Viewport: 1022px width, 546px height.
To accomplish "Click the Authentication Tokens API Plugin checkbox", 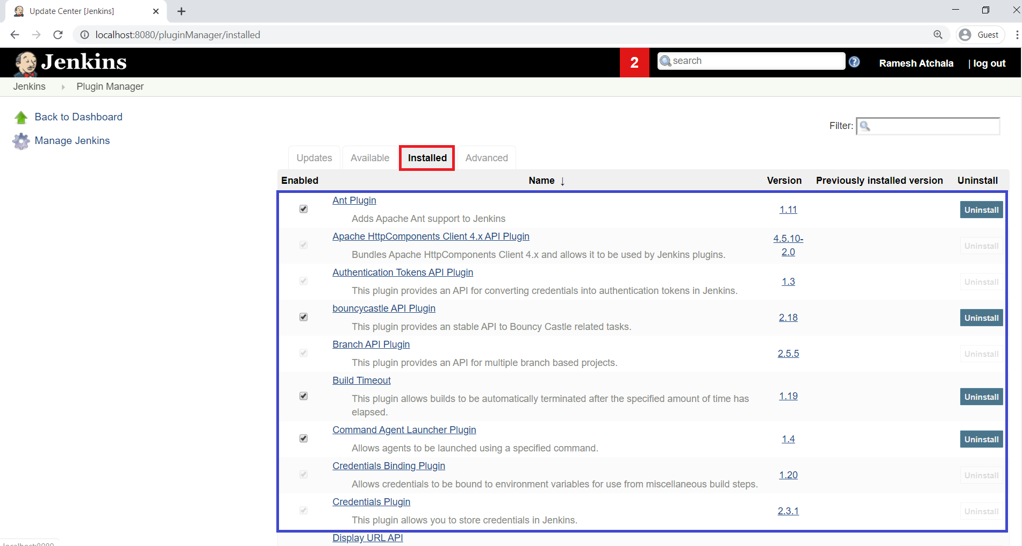I will point(304,281).
